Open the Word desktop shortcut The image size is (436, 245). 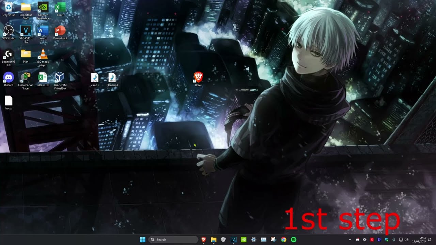[x=43, y=33]
